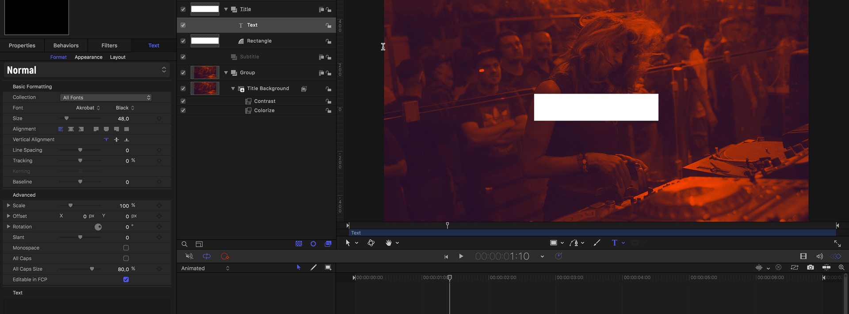Select the Arrow select/transform tool
Screen dimensions: 849x314
[348, 243]
